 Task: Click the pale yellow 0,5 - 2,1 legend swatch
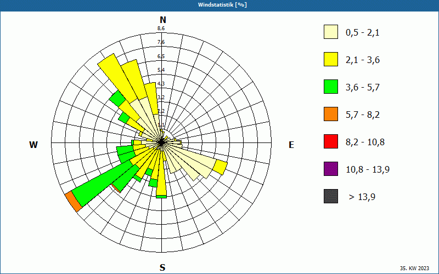331,32
